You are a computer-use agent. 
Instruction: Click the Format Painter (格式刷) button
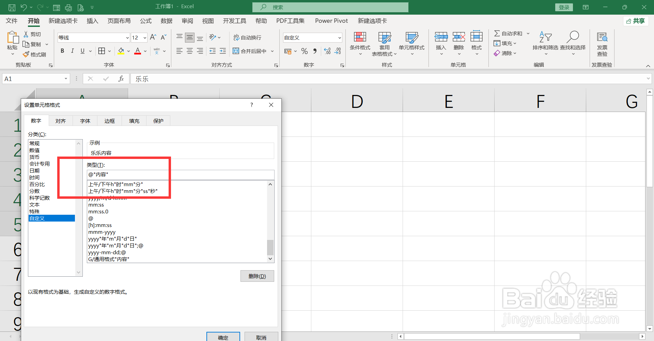tap(34, 54)
